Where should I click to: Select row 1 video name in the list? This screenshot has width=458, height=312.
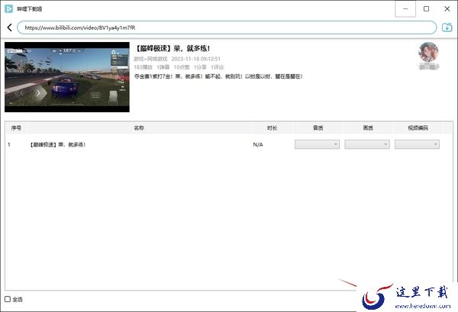58,144
